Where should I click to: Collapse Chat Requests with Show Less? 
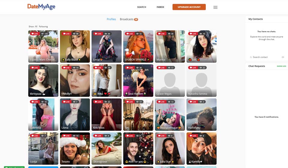[x=281, y=66]
